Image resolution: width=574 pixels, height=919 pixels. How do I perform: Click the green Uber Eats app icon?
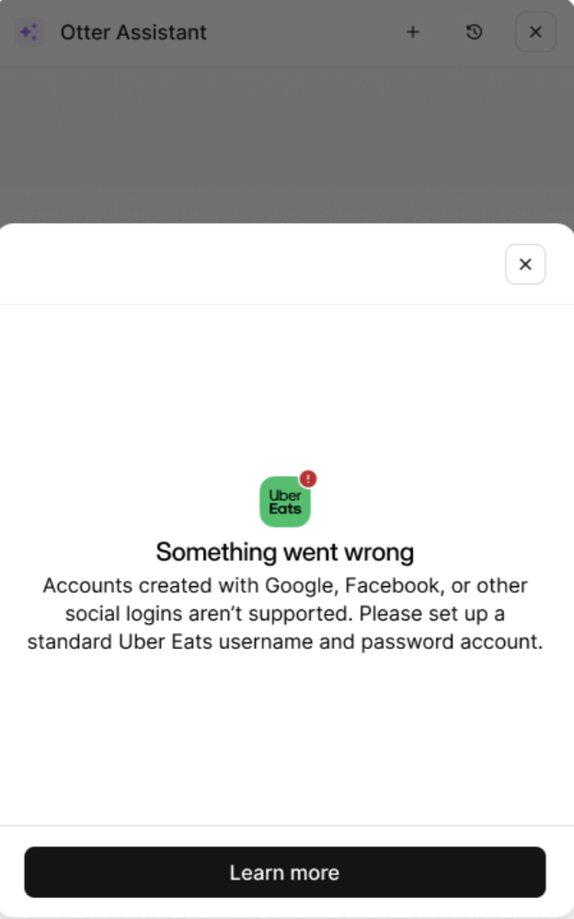(x=285, y=501)
